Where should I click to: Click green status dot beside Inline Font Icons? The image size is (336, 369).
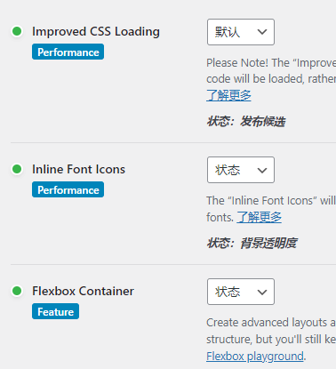click(17, 169)
